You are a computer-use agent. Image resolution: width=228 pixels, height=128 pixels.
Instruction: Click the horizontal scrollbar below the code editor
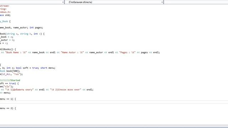(x=114, y=126)
